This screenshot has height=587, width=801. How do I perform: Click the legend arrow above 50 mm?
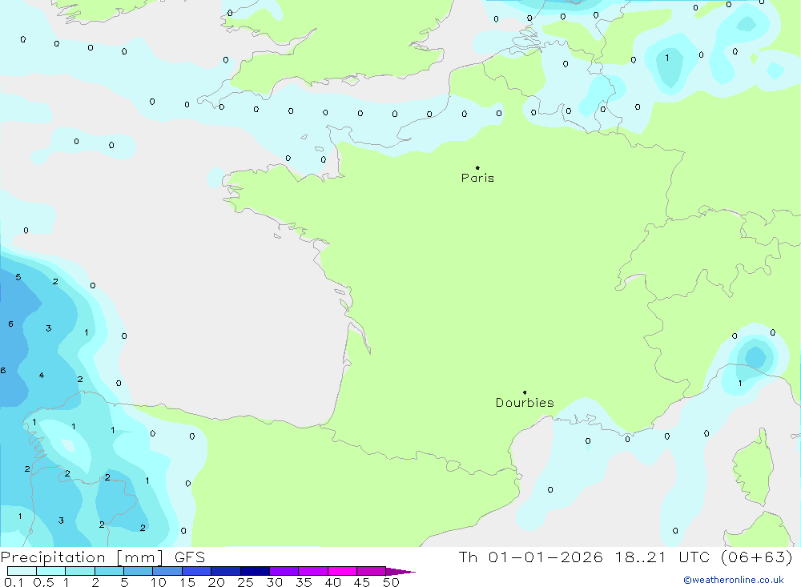400,571
